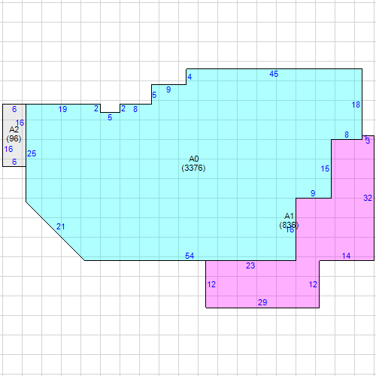The width and height of the screenshot is (376, 376).
Task: Select the 5 label below the notch
Action: [x=110, y=117]
